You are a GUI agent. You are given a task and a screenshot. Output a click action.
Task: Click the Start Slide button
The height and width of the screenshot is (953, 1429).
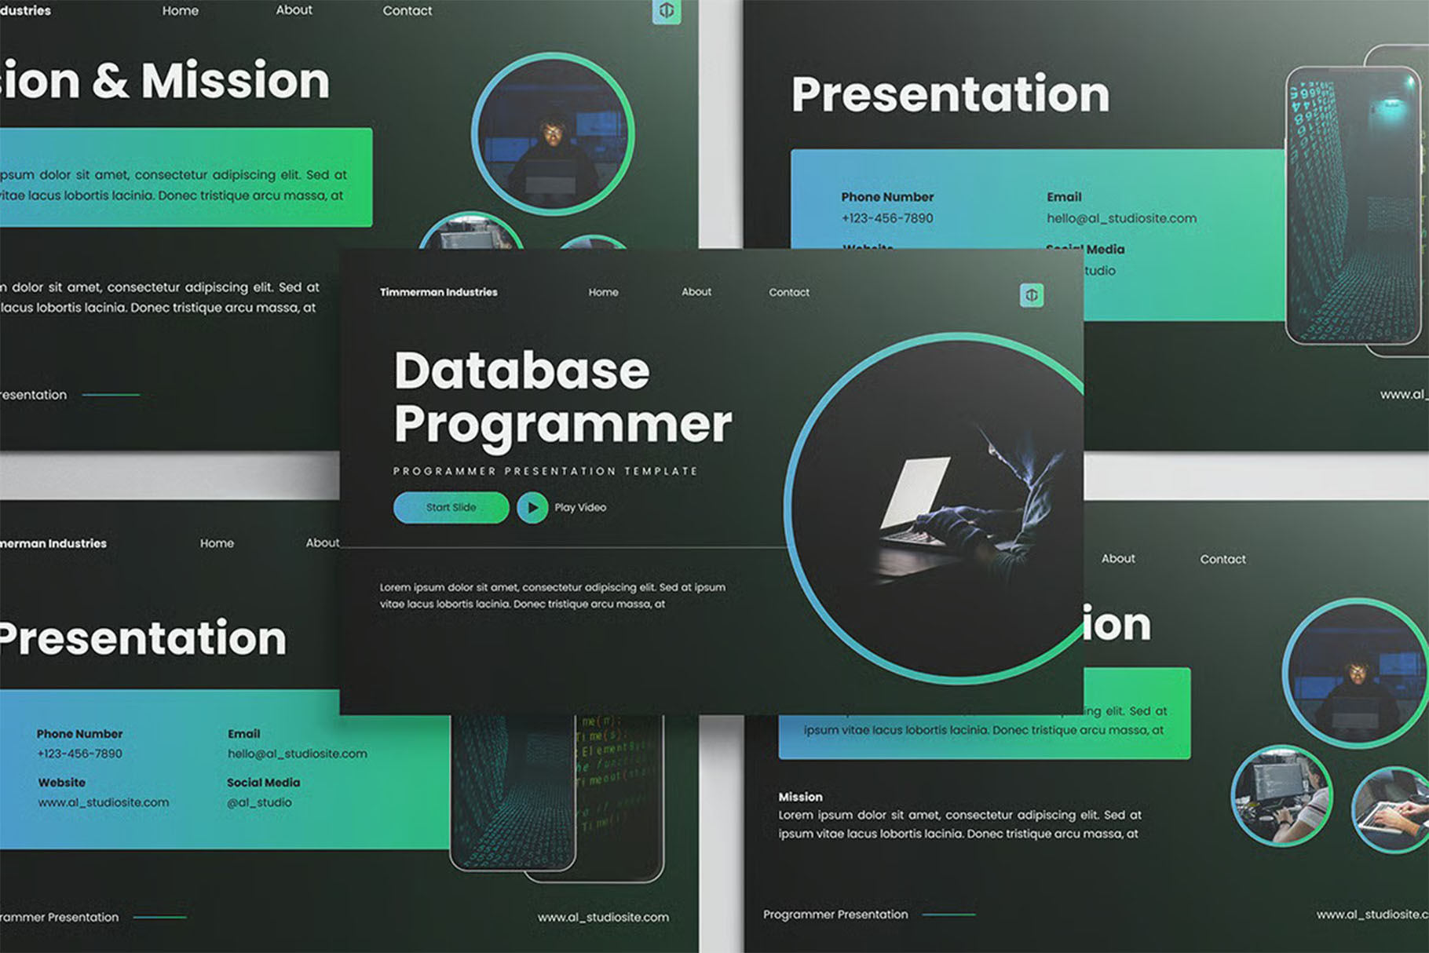(451, 508)
